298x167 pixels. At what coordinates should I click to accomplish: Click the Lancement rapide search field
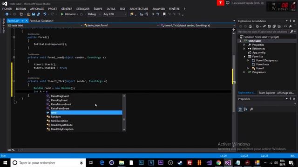pos(248,3)
